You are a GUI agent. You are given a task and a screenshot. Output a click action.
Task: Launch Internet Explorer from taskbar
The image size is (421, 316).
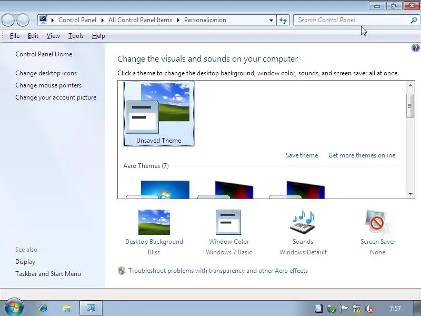43,308
